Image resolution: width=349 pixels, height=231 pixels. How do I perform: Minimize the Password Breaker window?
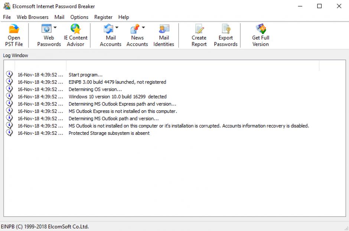300,6
